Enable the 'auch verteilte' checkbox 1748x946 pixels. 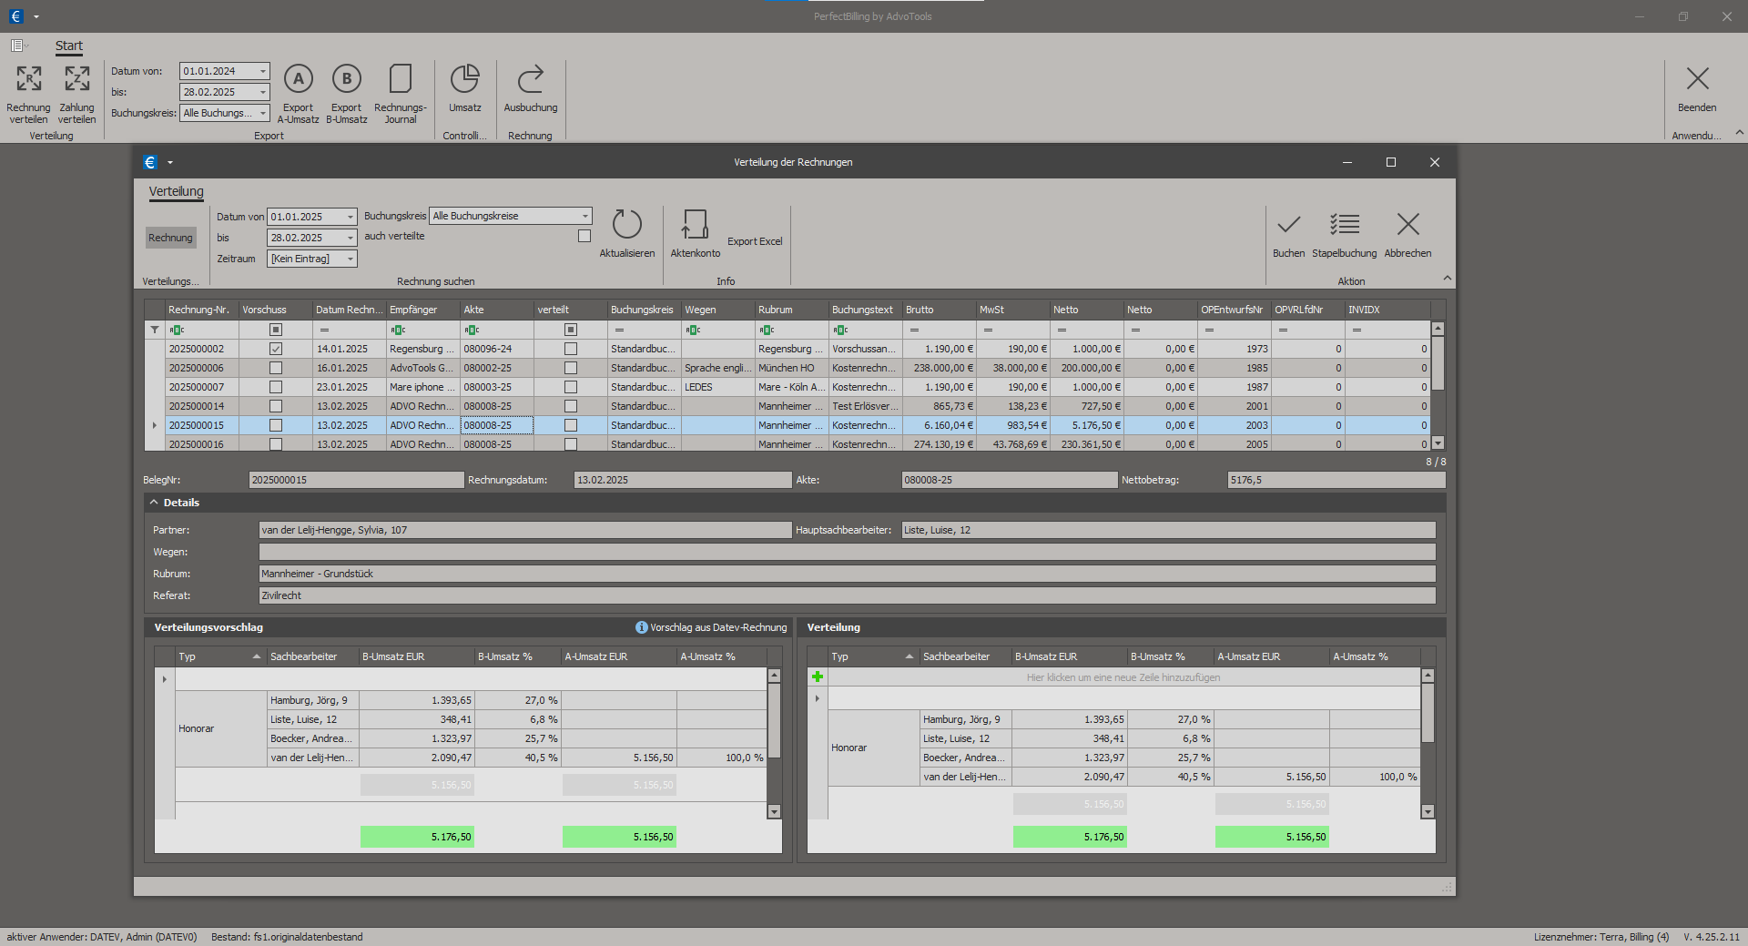584,237
